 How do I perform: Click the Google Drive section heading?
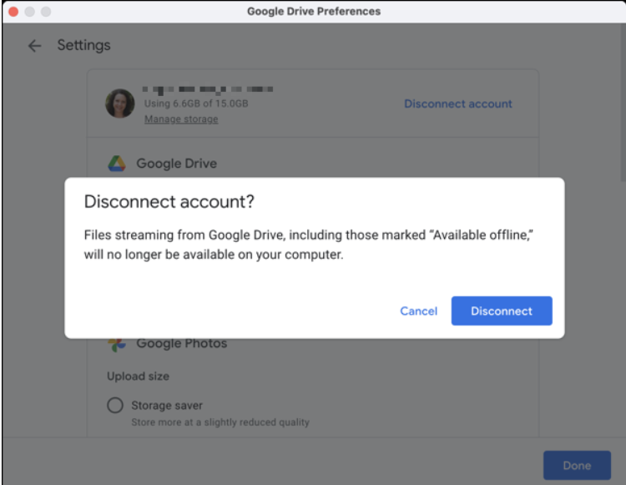[x=176, y=164]
